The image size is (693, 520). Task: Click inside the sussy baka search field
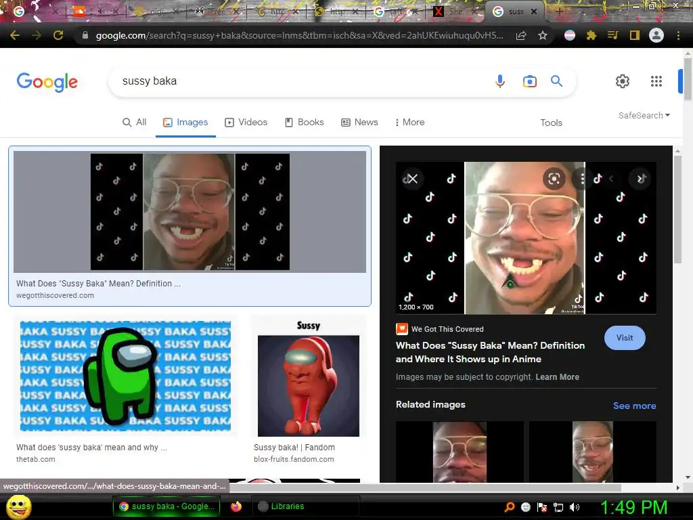click(x=305, y=81)
